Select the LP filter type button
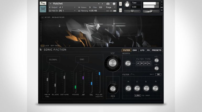Screen dimensions: 202x112 pos(138,63)
